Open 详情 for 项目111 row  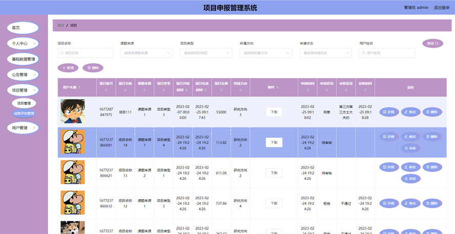[389, 112]
